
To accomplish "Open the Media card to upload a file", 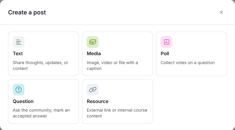I will (x=117, y=54).
